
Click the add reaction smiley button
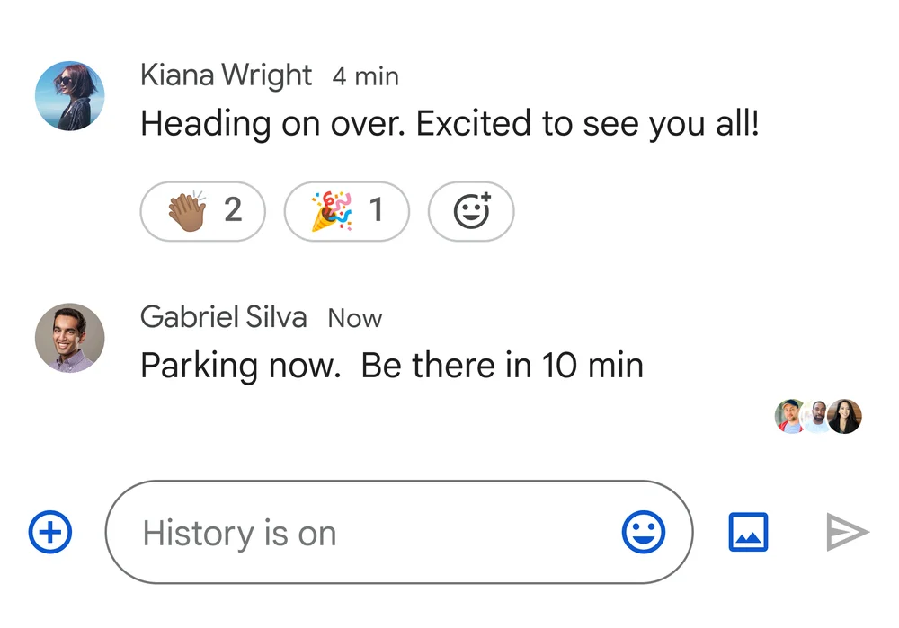click(x=471, y=211)
